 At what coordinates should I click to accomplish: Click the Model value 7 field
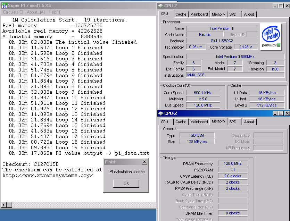235,63
